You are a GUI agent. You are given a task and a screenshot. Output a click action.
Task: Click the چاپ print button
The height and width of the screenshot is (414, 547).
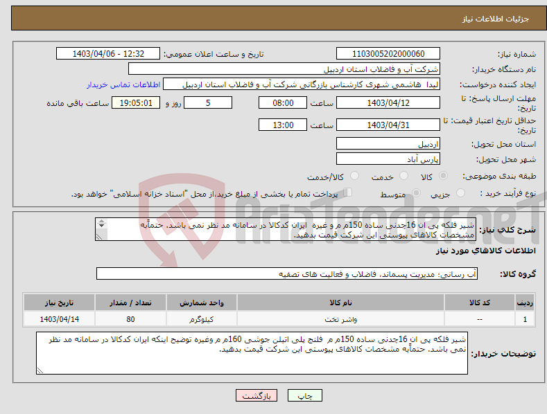pyautogui.click(x=305, y=395)
